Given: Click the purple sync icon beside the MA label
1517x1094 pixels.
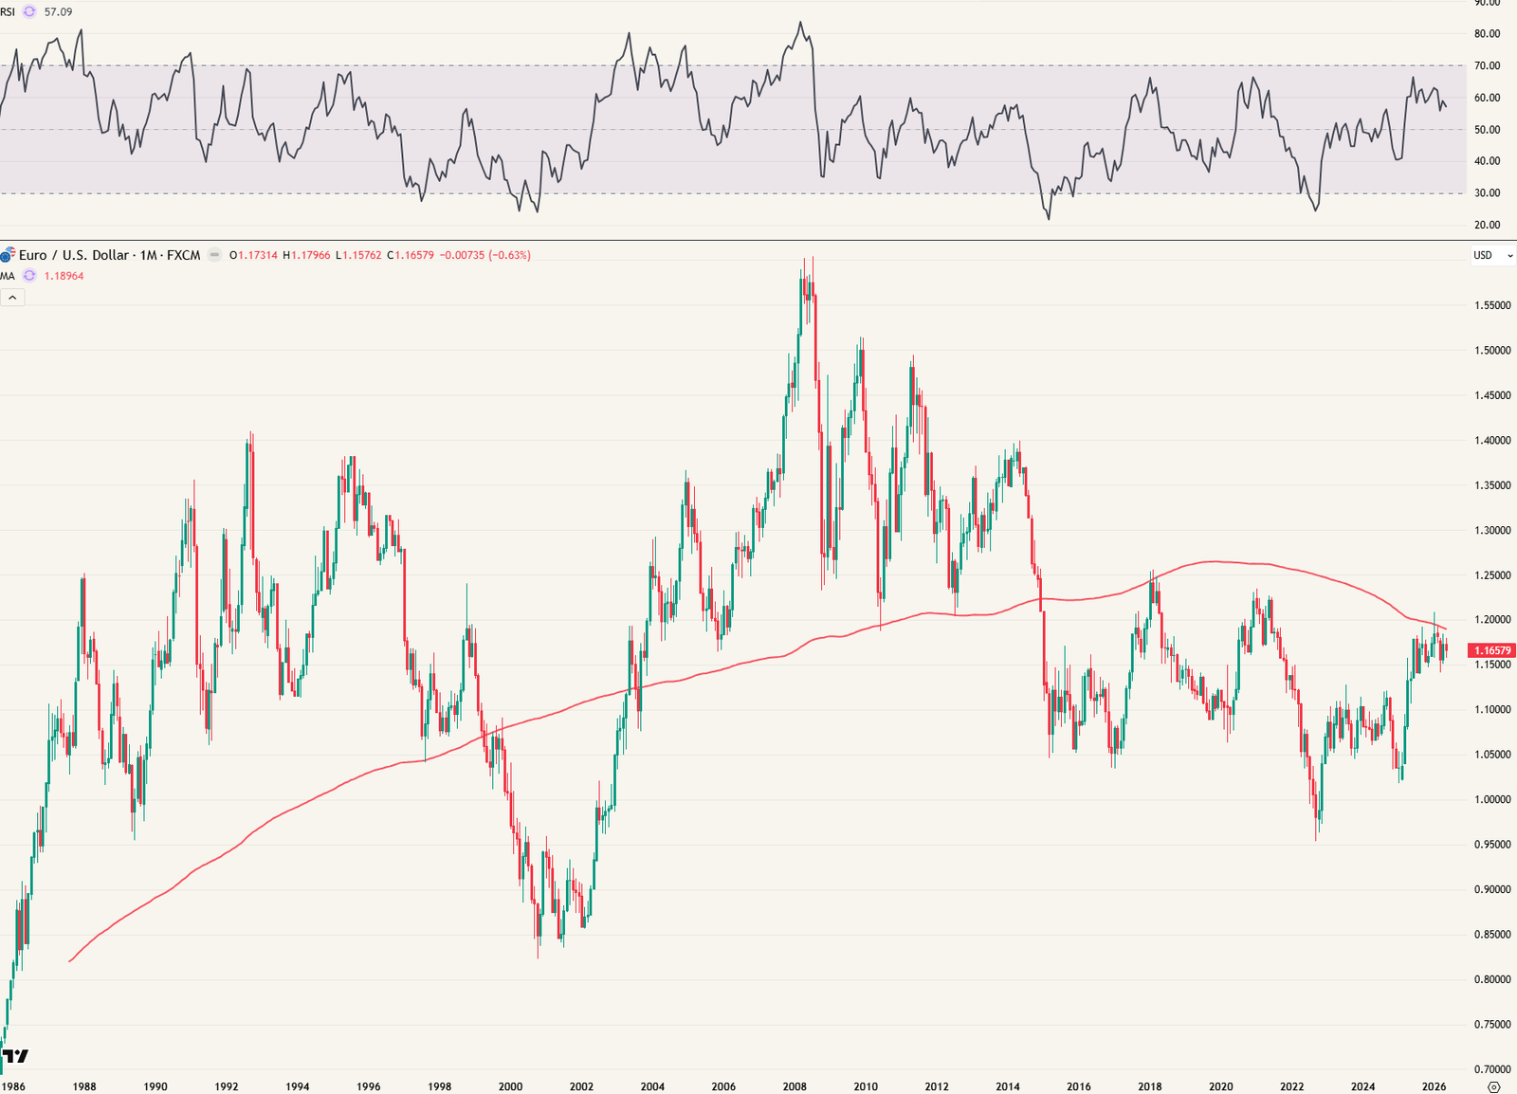Looking at the screenshot, I should coord(29,276).
